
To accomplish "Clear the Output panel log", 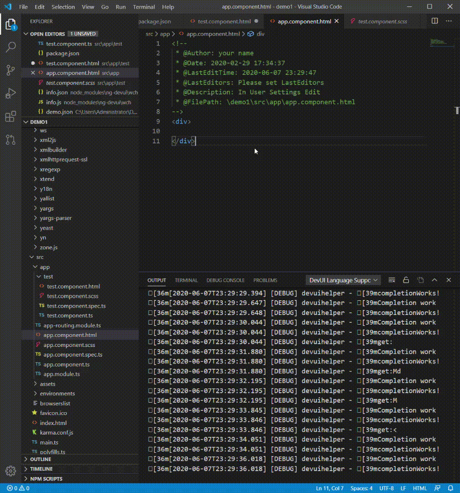I will (392, 280).
